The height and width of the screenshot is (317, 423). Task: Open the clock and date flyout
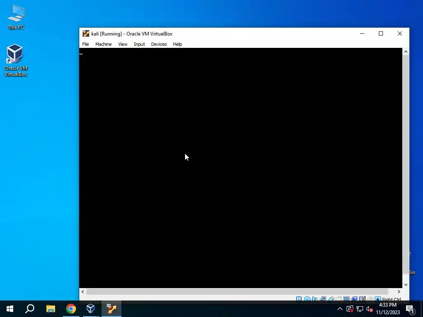click(x=388, y=309)
